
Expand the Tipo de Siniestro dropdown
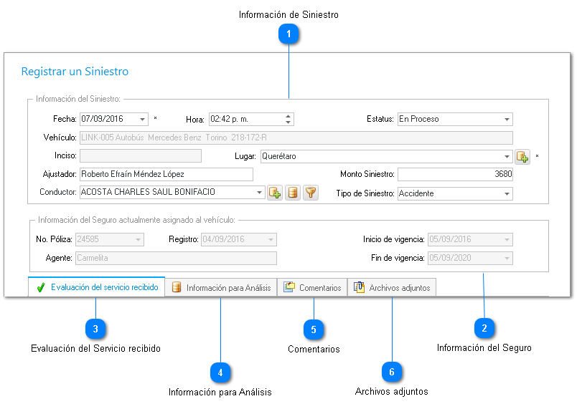507,193
